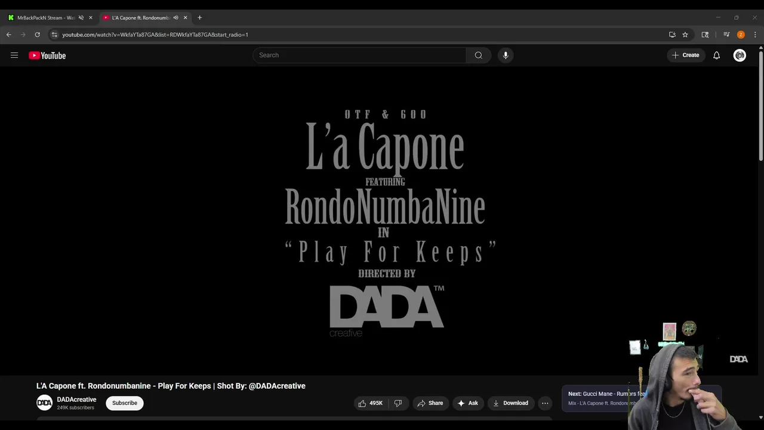This screenshot has height=430, width=764.
Task: Dislike the Play For Keeps video
Action: pyautogui.click(x=398, y=403)
